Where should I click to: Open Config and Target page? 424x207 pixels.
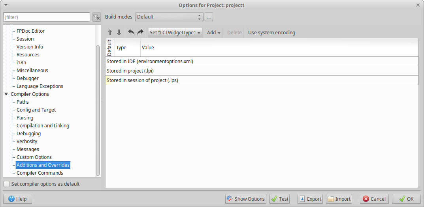[36, 110]
